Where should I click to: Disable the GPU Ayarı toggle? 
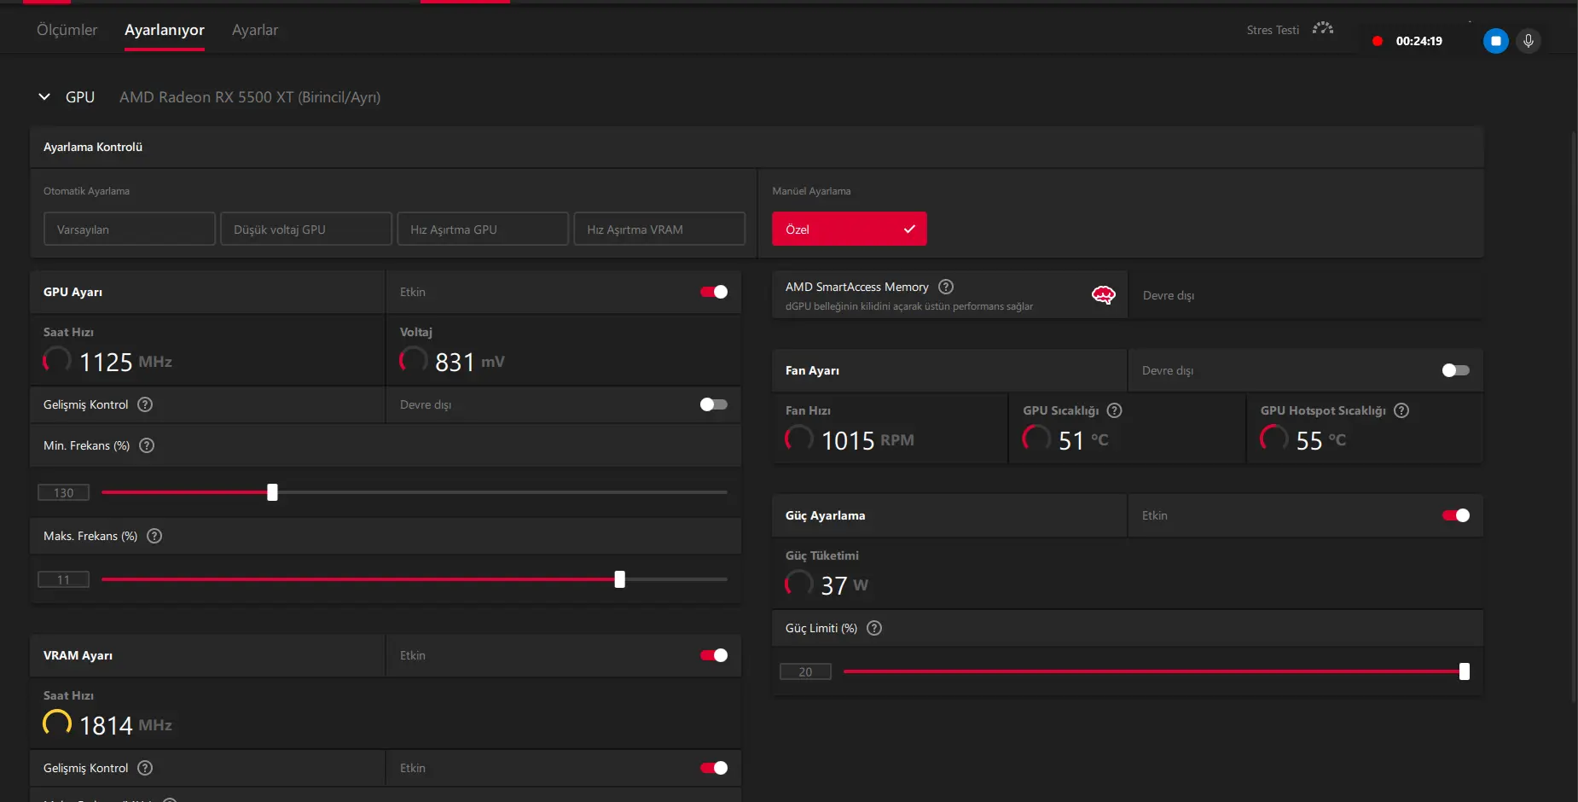(x=714, y=292)
